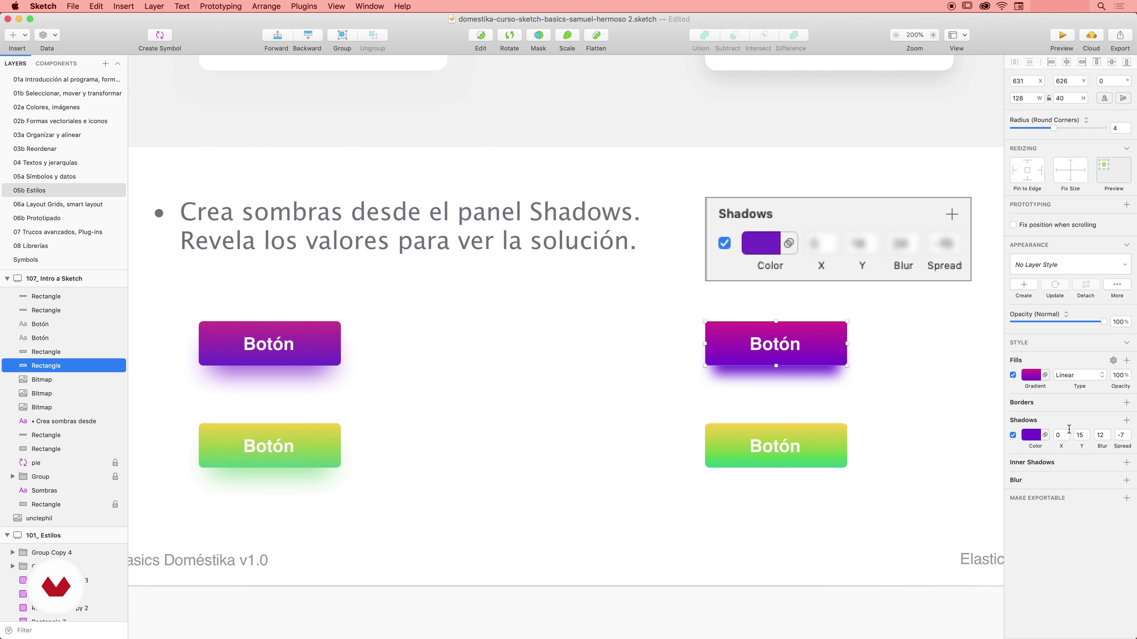The image size is (1137, 639).
Task: Click the Rotate tool icon
Action: click(509, 35)
